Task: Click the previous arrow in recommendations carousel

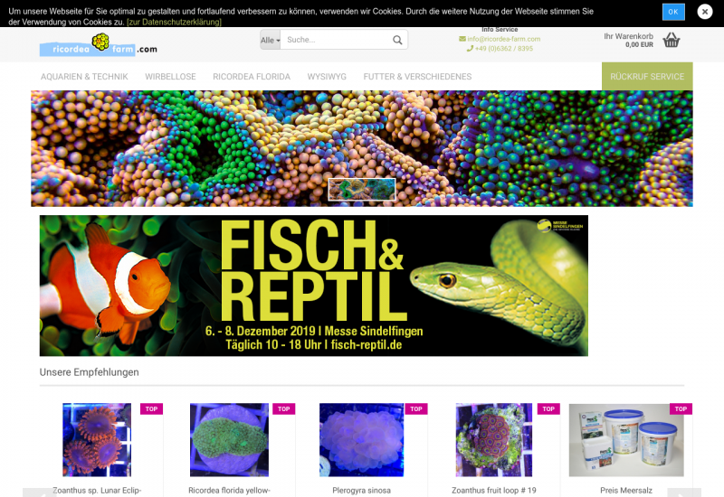Action: 38,492
